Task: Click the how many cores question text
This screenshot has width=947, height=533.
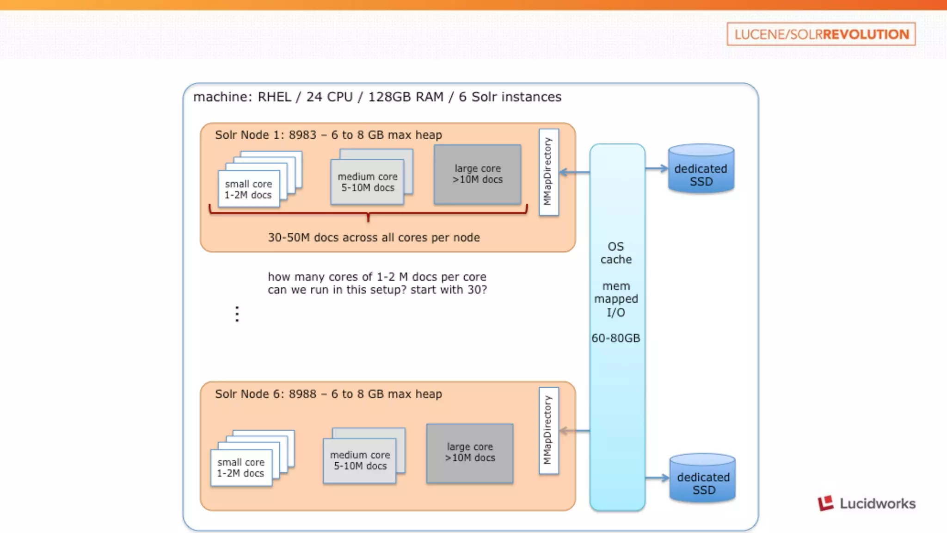Action: click(377, 283)
